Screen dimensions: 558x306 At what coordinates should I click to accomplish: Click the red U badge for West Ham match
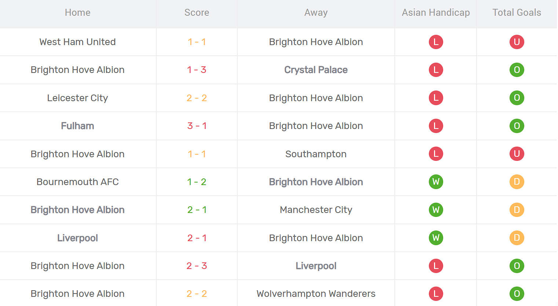click(x=517, y=42)
